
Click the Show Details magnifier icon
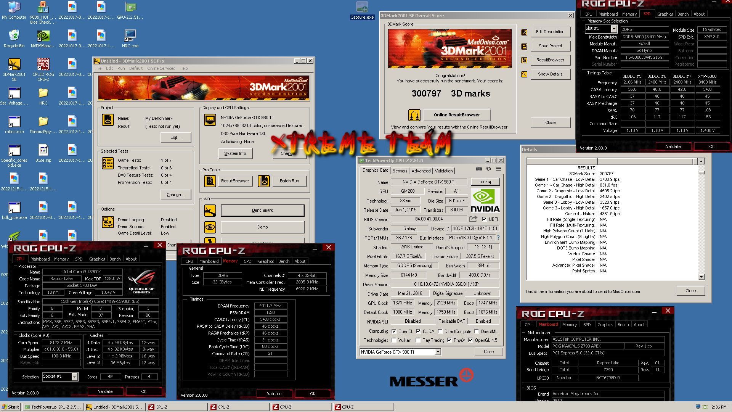point(524,74)
